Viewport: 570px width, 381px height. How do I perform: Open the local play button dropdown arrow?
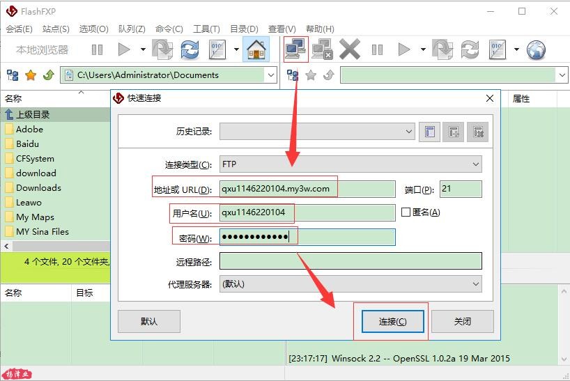[x=143, y=49]
